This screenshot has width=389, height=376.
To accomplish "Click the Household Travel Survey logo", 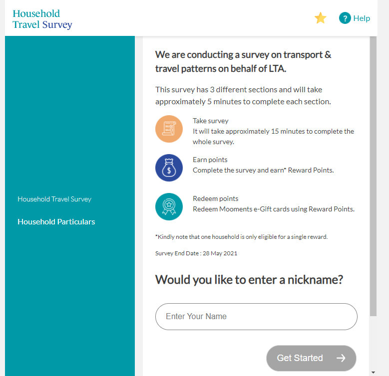I will [x=42, y=19].
